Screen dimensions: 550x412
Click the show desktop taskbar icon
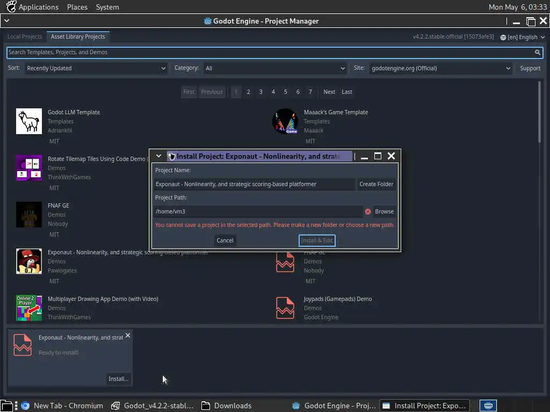6,406
